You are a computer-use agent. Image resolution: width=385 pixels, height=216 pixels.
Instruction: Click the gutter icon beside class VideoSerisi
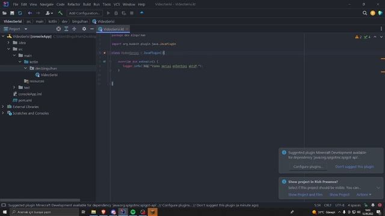(x=104, y=53)
